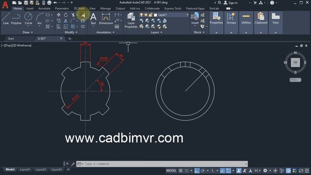Click the Scale tool in Modify panel
This screenshot has width=311, height=175.
[x=66, y=27]
